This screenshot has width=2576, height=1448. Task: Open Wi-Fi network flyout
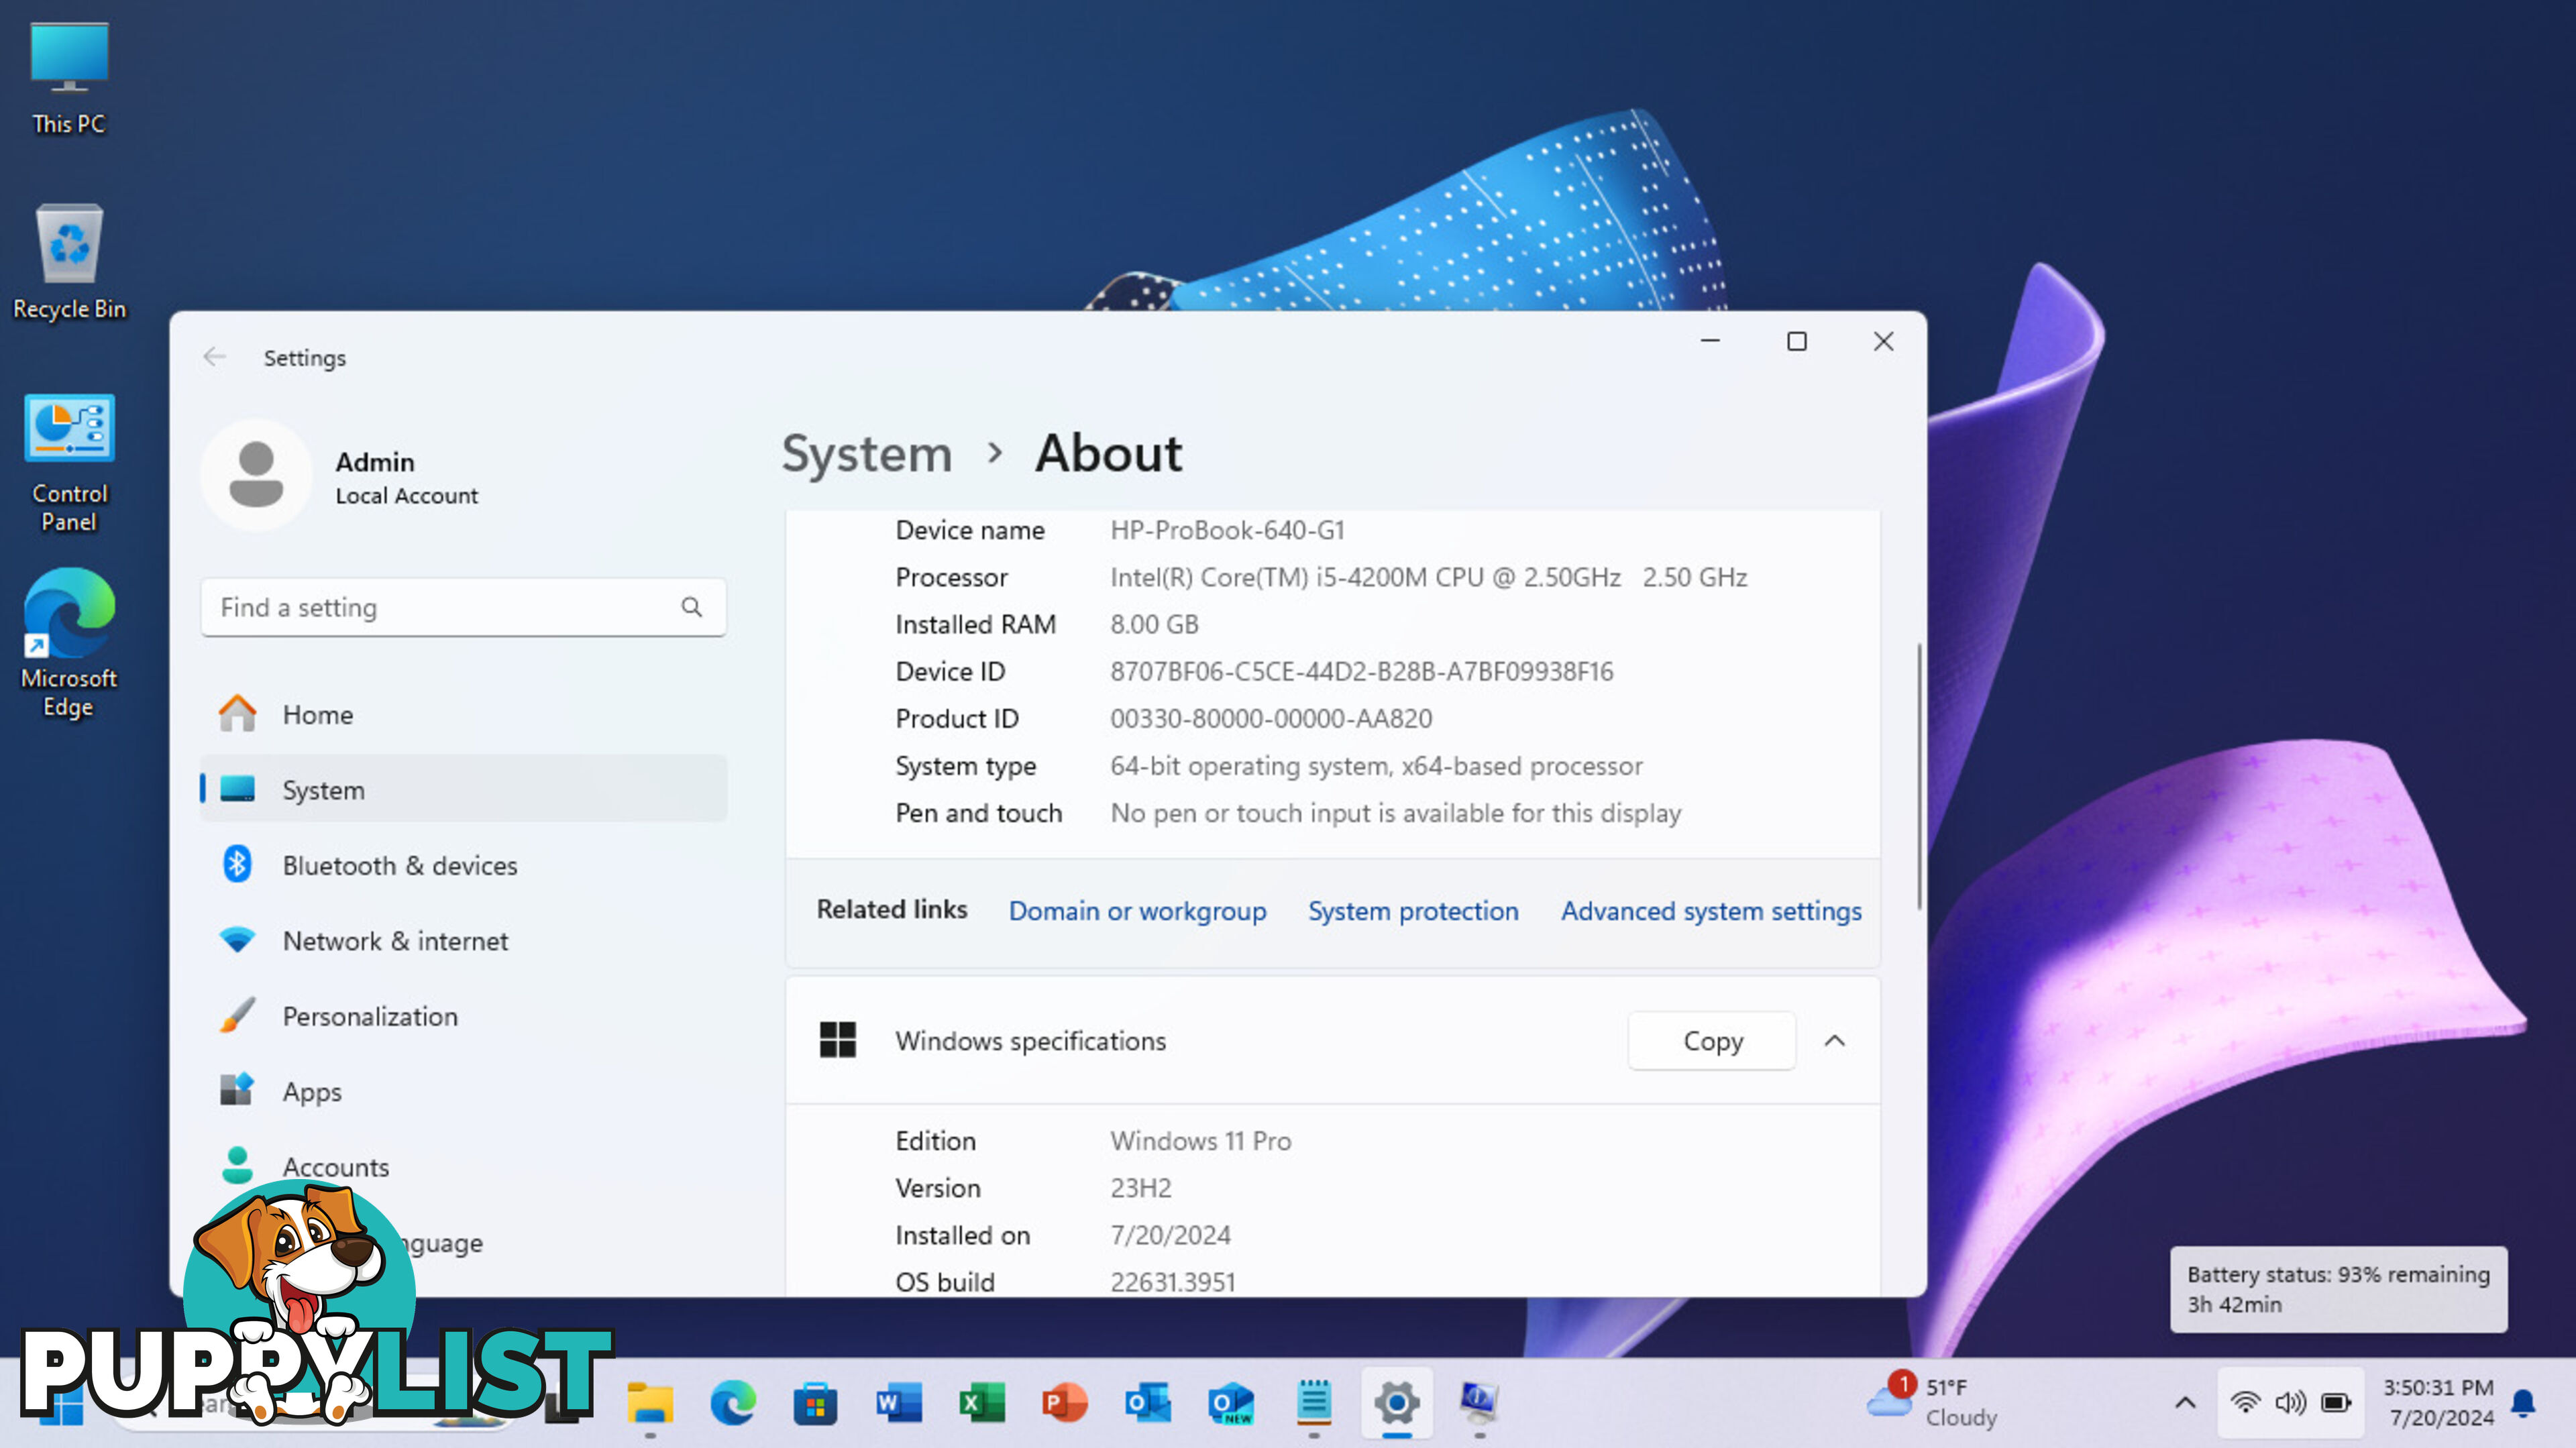click(x=2245, y=1403)
